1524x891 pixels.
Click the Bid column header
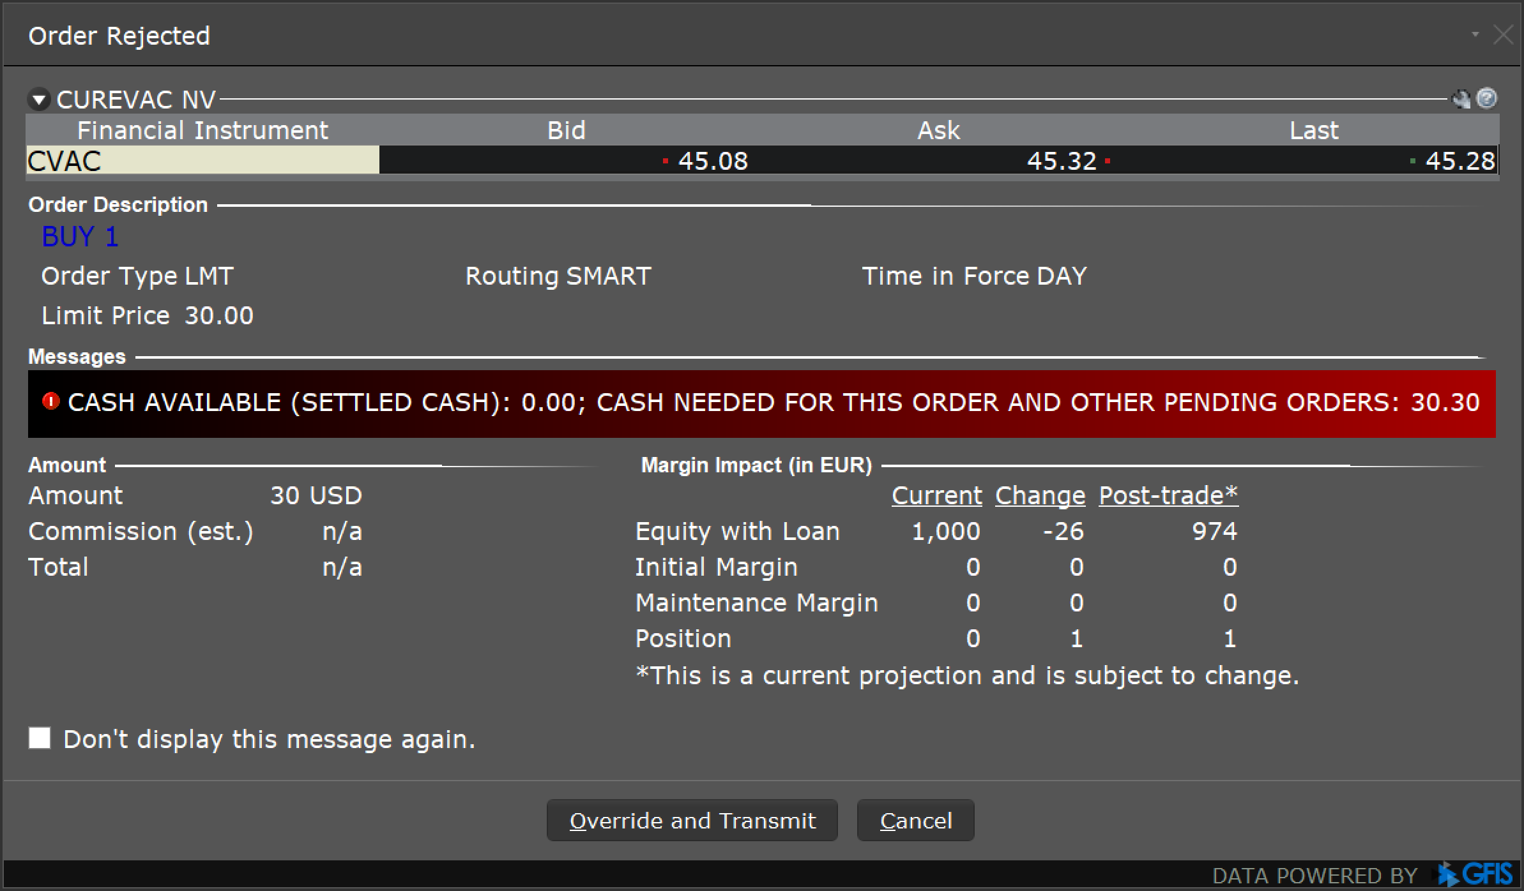[566, 130]
